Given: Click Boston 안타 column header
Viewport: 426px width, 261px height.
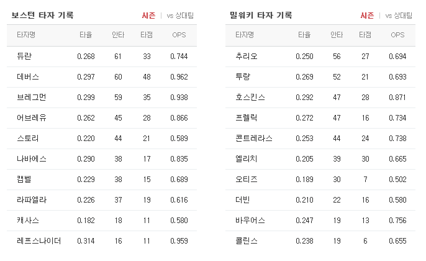Looking at the screenshot, I should (118, 35).
